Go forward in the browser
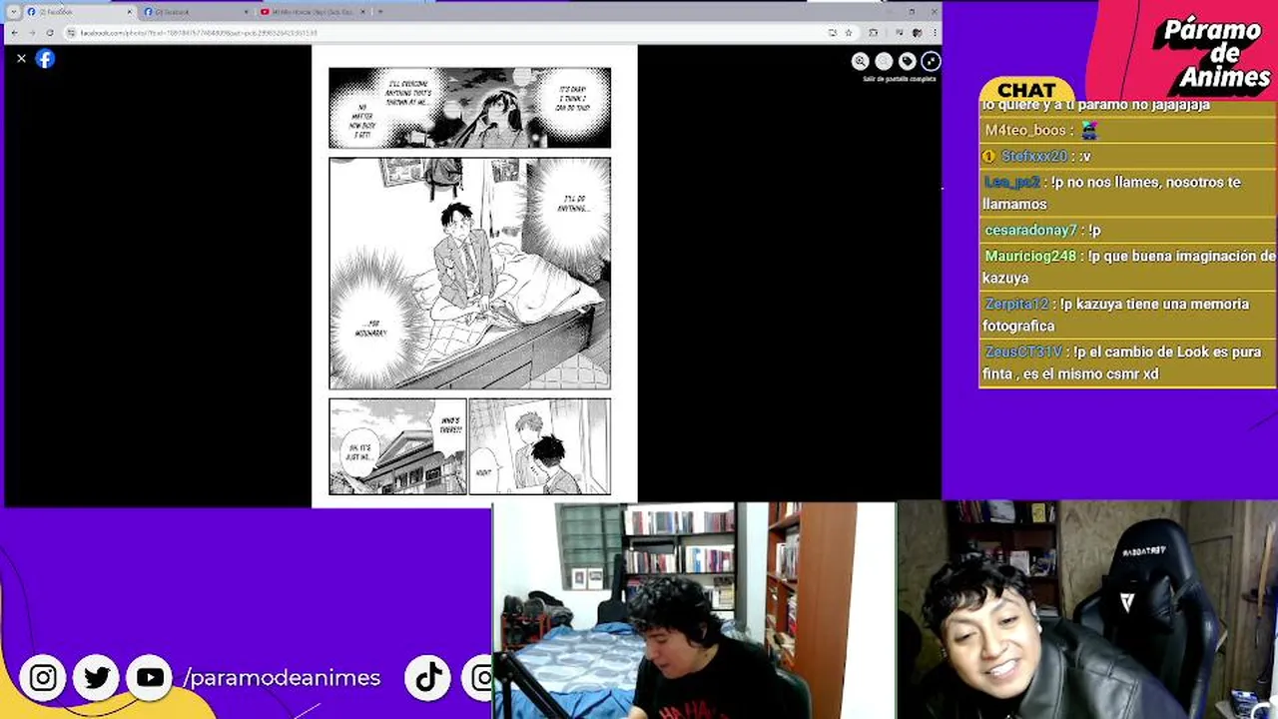 click(32, 32)
